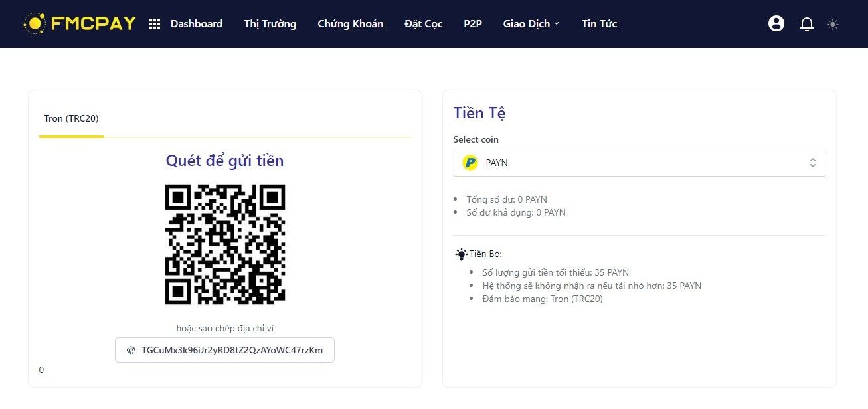Open the notifications bell
The image size is (868, 409).
point(807,24)
